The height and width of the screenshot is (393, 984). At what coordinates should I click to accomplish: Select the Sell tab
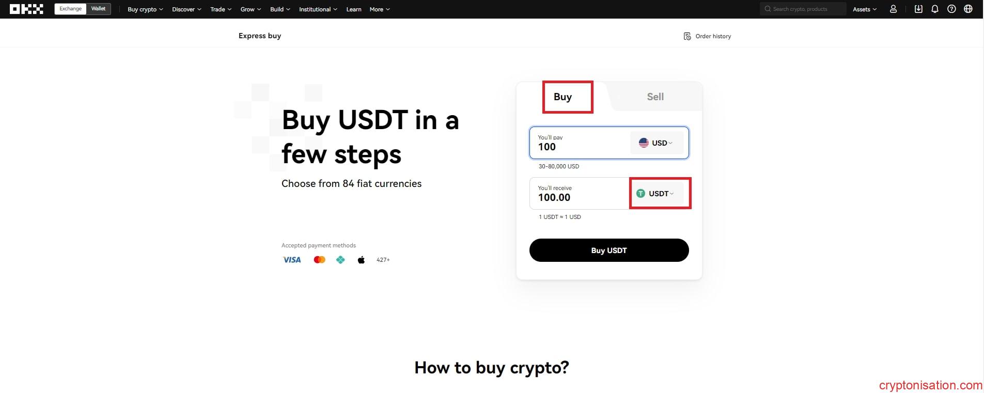655,97
